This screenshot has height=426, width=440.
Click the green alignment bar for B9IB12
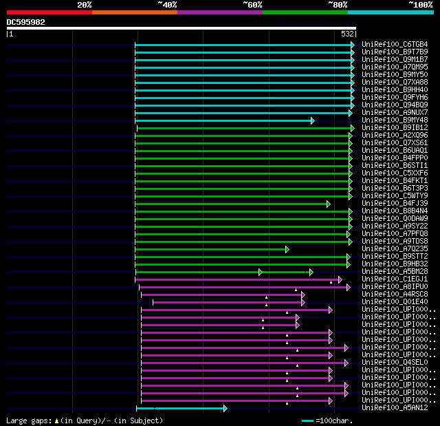coord(244,128)
